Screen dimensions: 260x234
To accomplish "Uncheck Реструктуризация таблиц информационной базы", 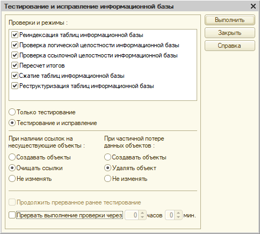I will (x=15, y=86).
